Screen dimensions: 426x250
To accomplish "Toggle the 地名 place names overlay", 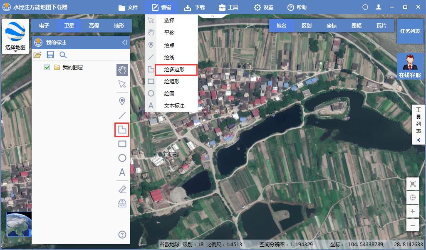I will 282,25.
